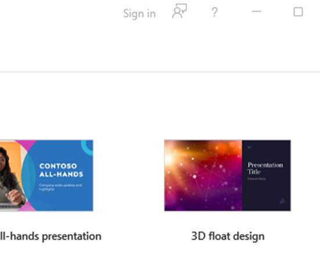Screen dimensions: 320x257
Task: Maximize the window with the square icon
Action: click(x=298, y=12)
